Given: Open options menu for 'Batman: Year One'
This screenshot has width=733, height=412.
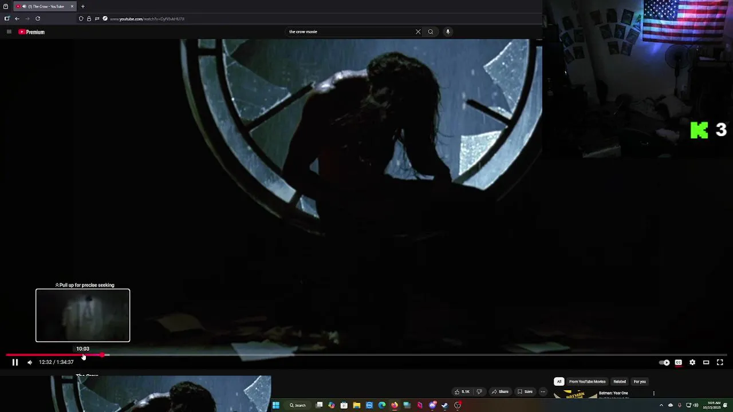Looking at the screenshot, I should tap(653, 394).
